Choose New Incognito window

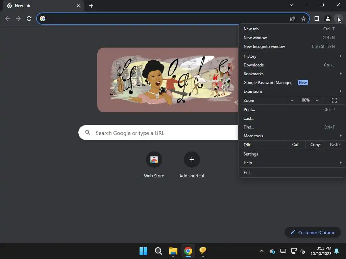click(x=292, y=47)
